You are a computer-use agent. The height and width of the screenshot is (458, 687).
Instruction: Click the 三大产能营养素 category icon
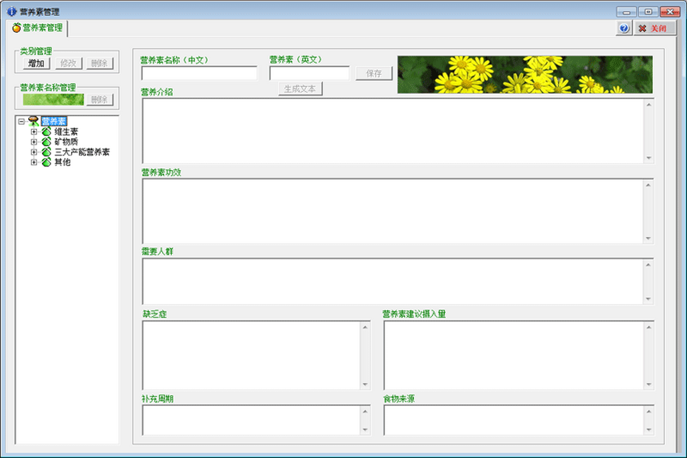[46, 152]
